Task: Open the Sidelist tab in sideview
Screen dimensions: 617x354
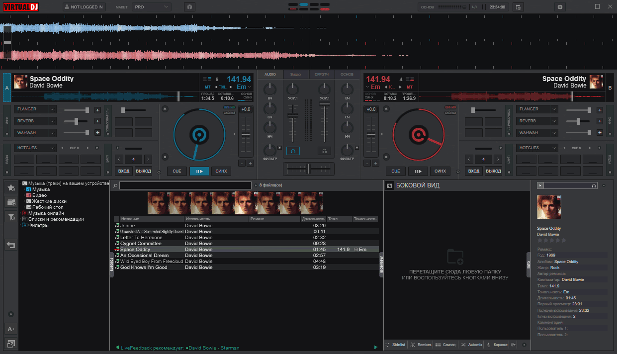Action: pyautogui.click(x=396, y=345)
